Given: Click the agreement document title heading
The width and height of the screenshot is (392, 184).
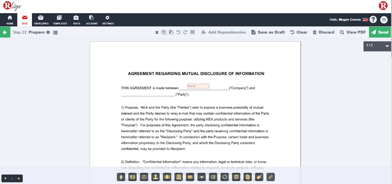Looking at the screenshot, I should 196,74.
